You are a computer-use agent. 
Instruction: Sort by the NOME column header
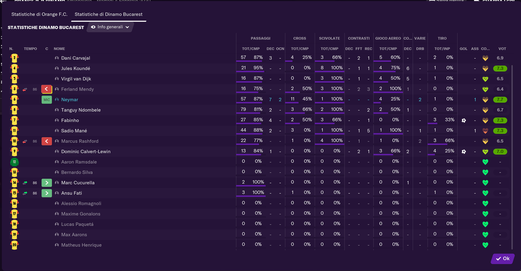59,49
